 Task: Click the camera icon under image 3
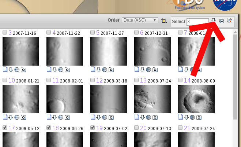point(23,70)
